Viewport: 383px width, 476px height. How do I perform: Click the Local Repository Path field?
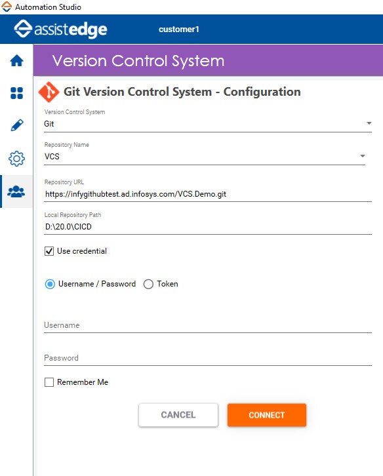click(x=208, y=227)
